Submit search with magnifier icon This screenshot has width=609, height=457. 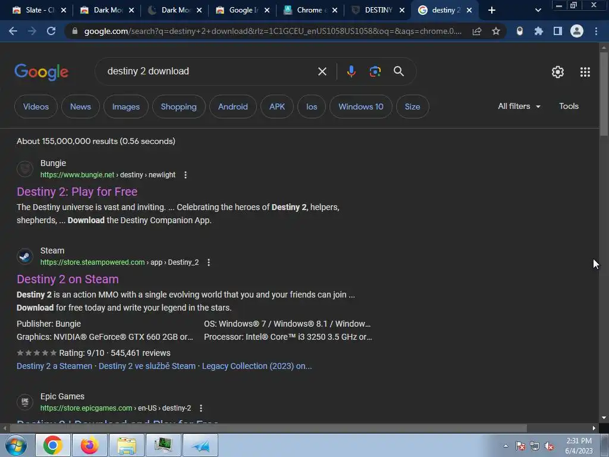pyautogui.click(x=398, y=71)
